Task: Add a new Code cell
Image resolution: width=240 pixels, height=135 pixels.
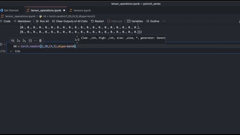Action: tap(5, 21)
